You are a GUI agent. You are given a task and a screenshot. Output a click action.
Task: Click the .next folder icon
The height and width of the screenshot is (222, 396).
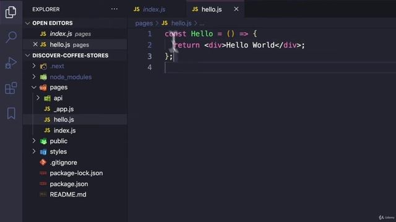click(43, 66)
